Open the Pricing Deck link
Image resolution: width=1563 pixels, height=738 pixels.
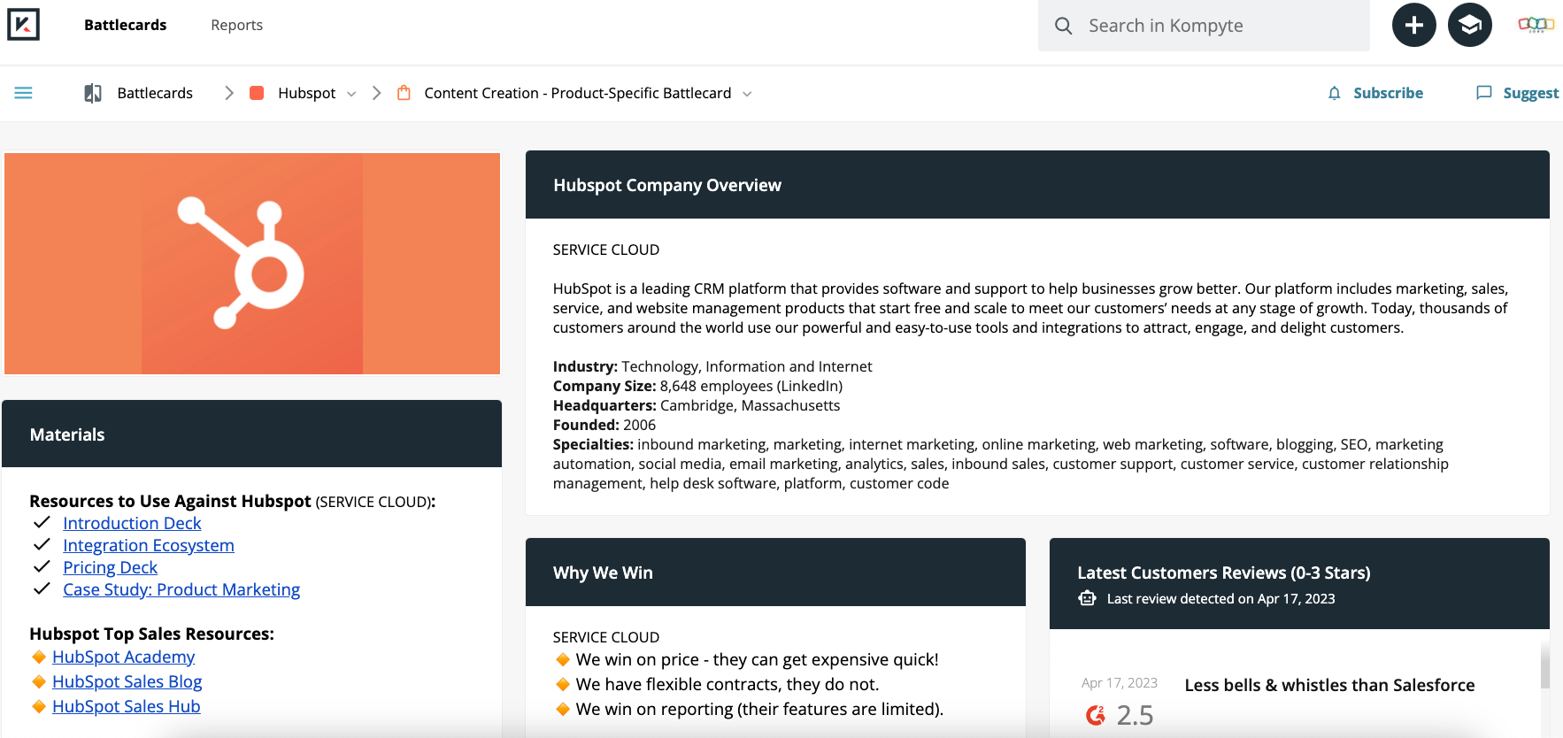[110, 567]
